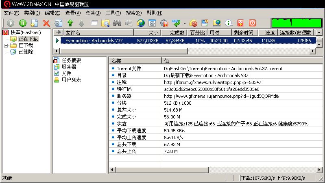The image size is (325, 183).
Task: Select the 特征码 hash value
Action: pyautogui.click(x=212, y=89)
